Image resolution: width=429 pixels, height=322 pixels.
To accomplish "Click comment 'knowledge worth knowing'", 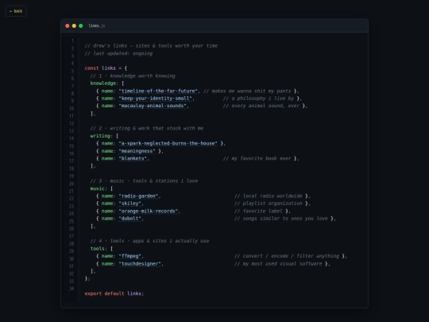I will click(x=142, y=76).
